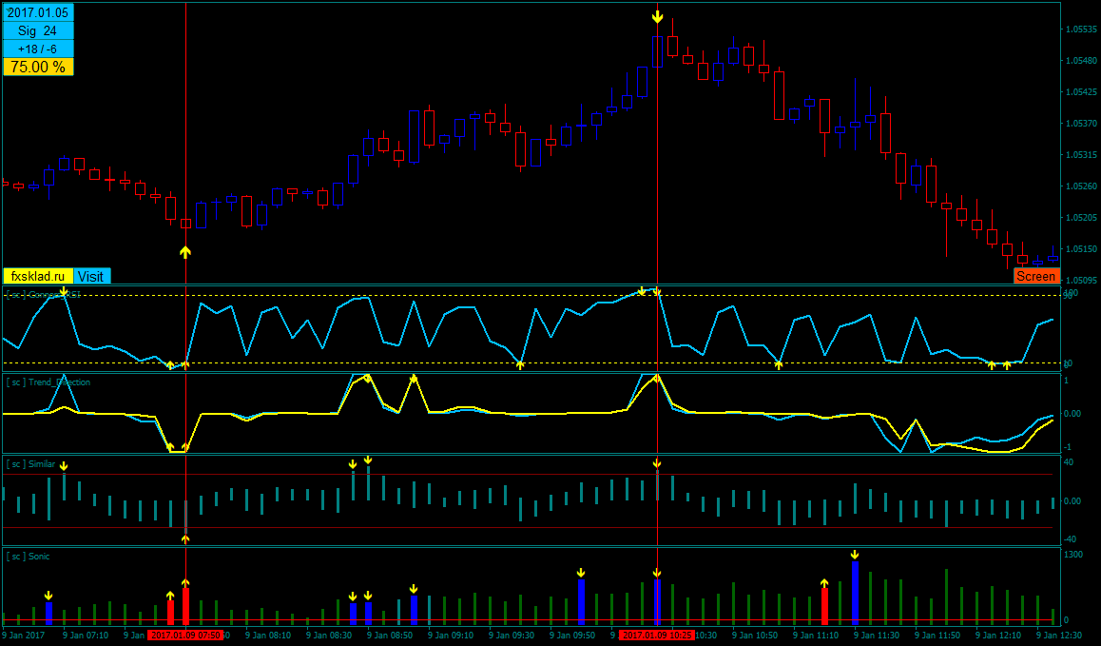The height and width of the screenshot is (646, 1101).
Task: Click the 2017.01.05 date label
Action: pos(38,12)
